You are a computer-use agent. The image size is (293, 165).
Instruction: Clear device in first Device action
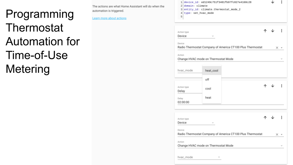[x=277, y=48]
